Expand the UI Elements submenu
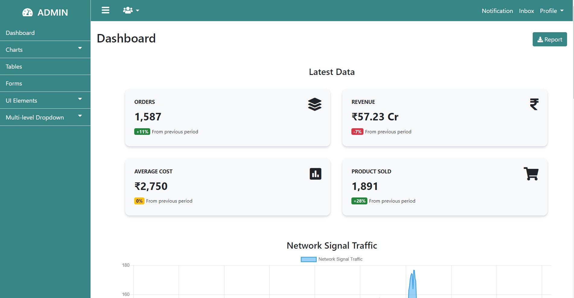The height and width of the screenshot is (298, 574). point(45,101)
